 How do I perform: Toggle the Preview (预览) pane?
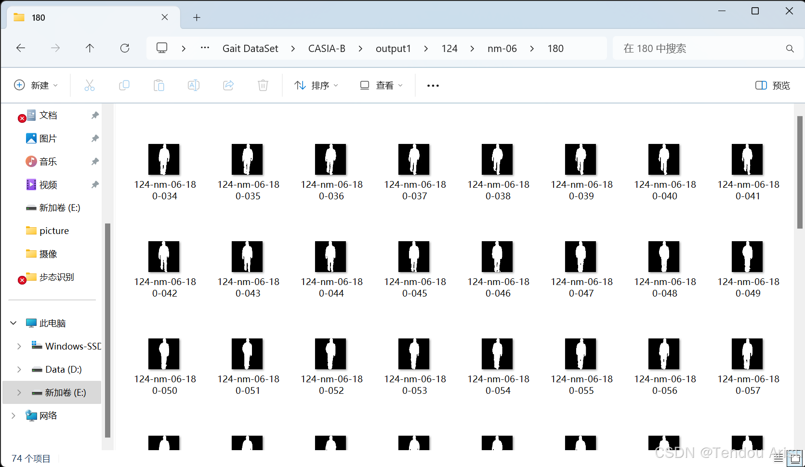(x=773, y=85)
